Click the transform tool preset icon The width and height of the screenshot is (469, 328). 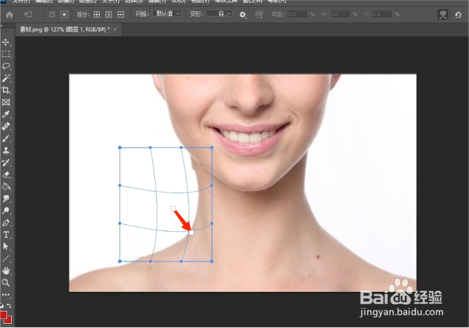(x=28, y=14)
